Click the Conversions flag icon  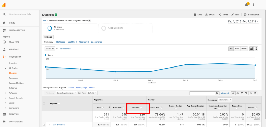[4, 122]
